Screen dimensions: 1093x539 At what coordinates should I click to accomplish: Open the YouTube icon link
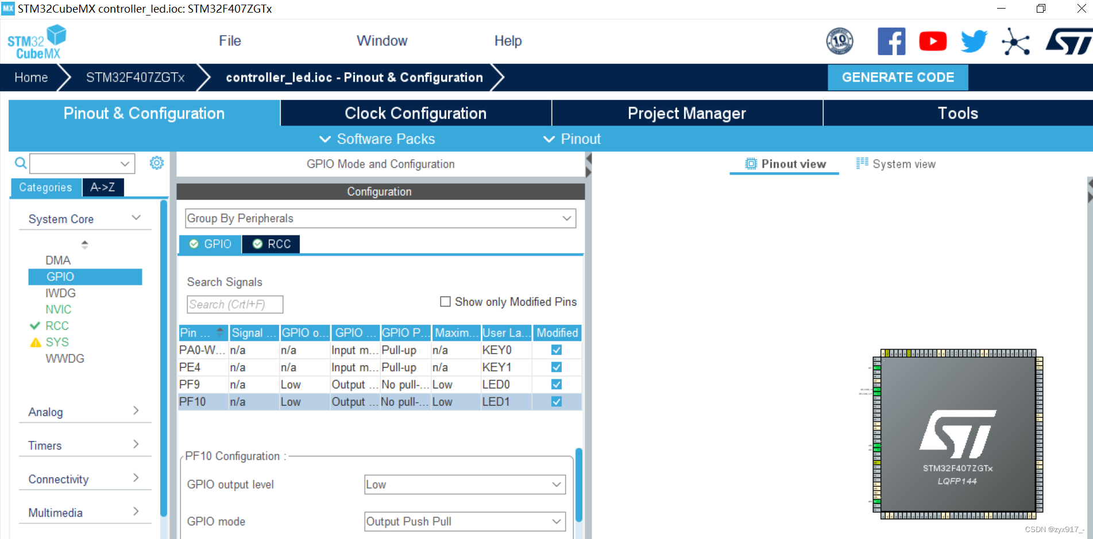click(x=933, y=41)
